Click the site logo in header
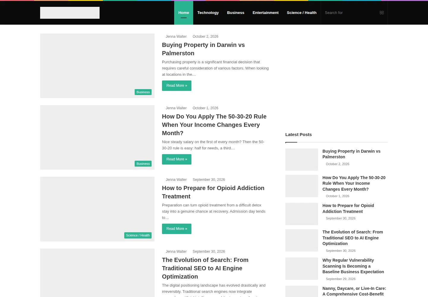The width and height of the screenshot is (428, 297). [x=70, y=13]
